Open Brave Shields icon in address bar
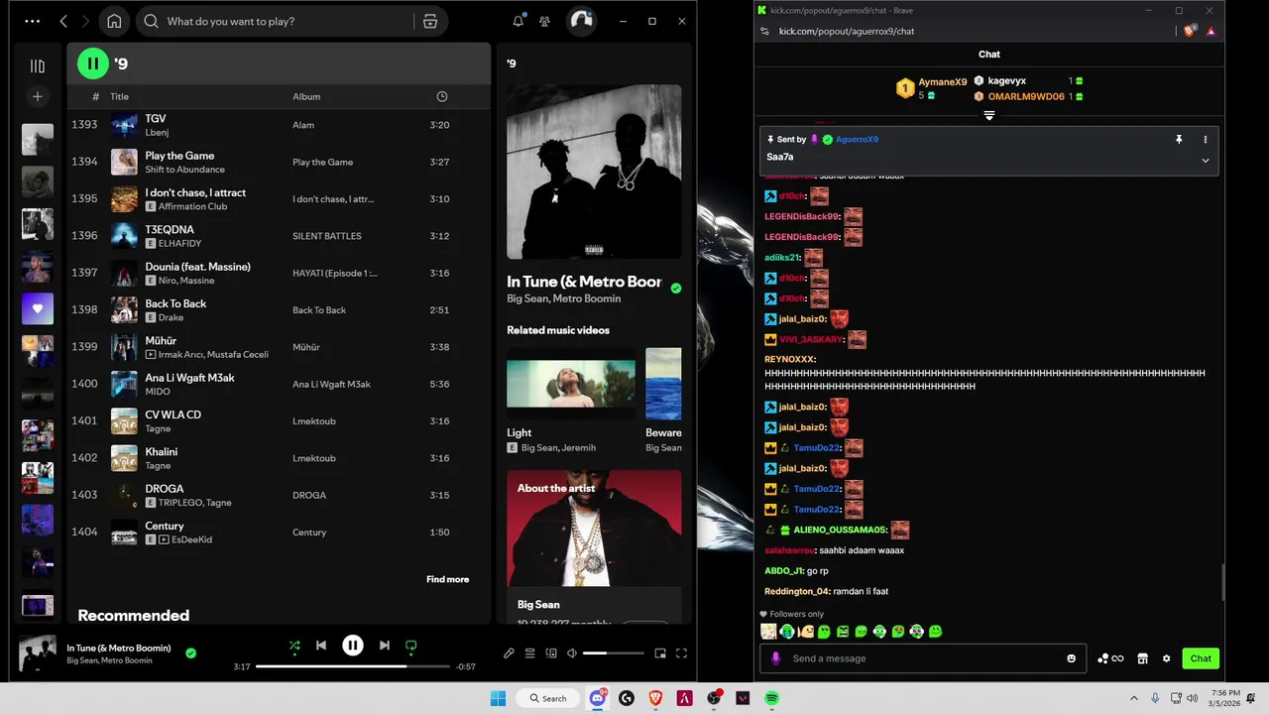Screen dimensions: 1269x714 [x=1190, y=31]
